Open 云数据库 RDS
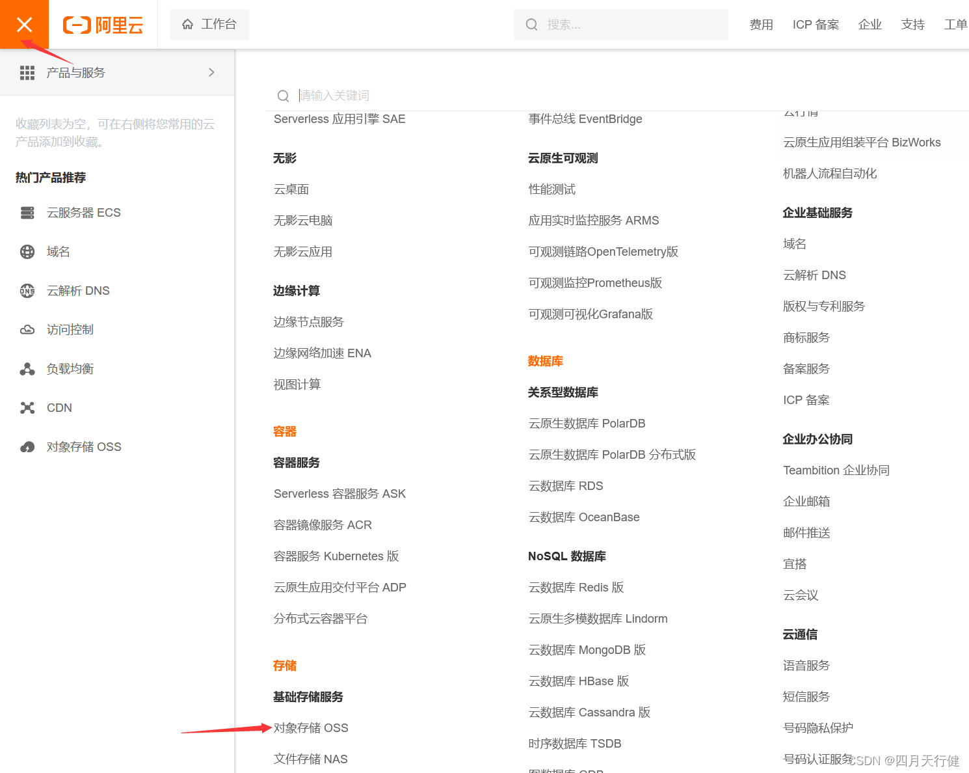This screenshot has height=773, width=969. [566, 486]
